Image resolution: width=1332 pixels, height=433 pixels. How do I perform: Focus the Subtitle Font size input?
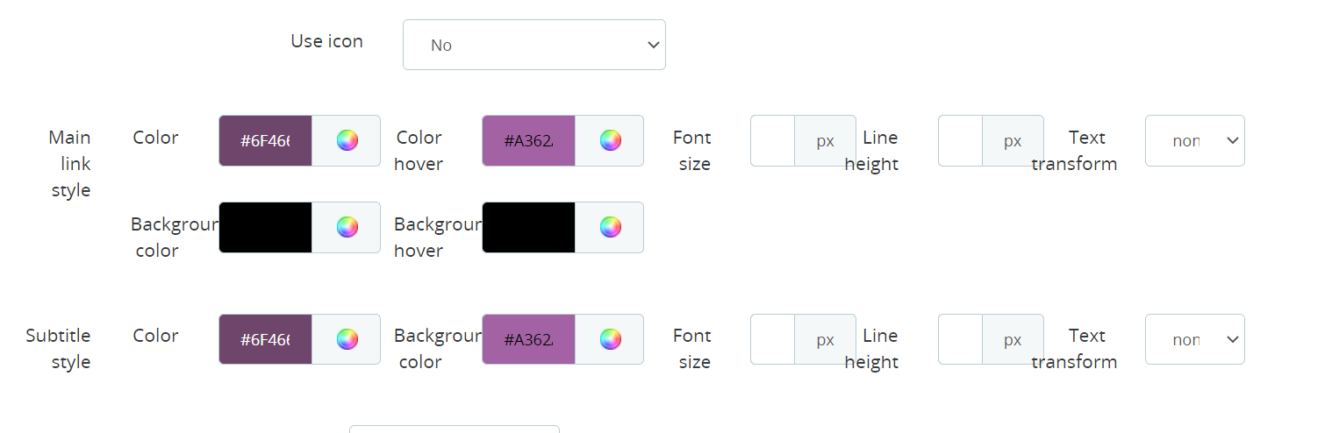[773, 339]
